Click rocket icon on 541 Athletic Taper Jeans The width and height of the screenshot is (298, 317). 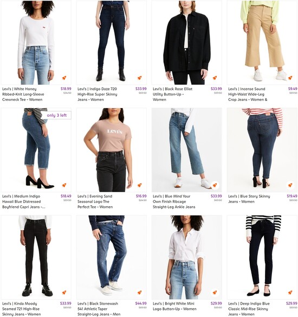(x=139, y=293)
